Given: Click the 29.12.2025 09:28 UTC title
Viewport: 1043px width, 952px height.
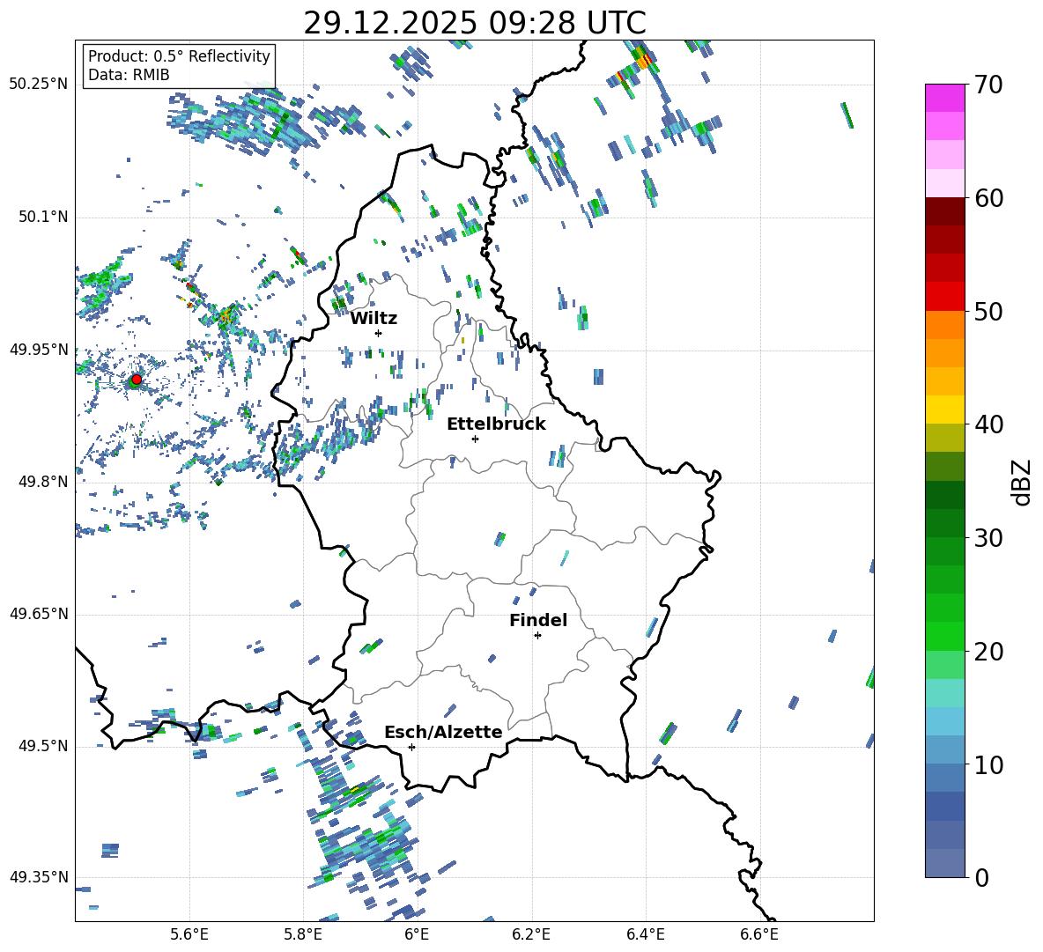Looking at the screenshot, I should (474, 23).
